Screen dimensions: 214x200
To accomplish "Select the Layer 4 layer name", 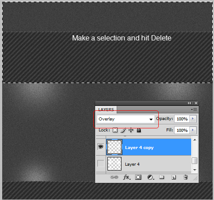I will 132,164.
